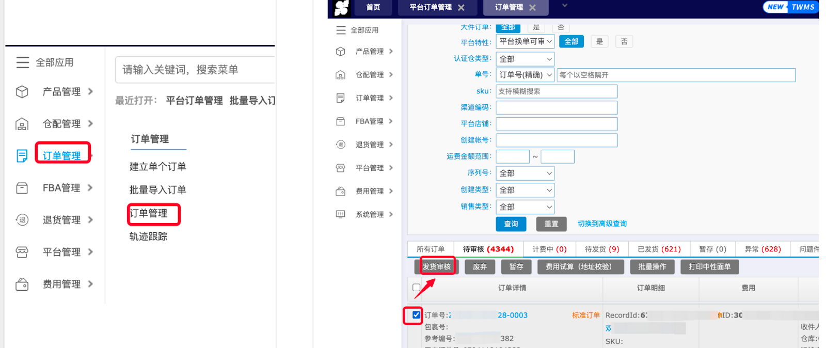The height and width of the screenshot is (348, 826).
Task: Click the hamburger icon beside 全部应用 in left panel
Action: click(22, 62)
